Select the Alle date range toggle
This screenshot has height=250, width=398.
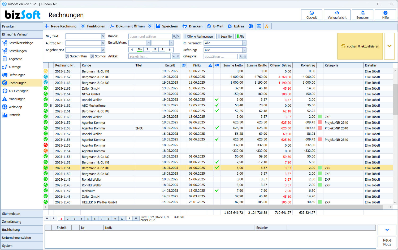[x=140, y=49]
